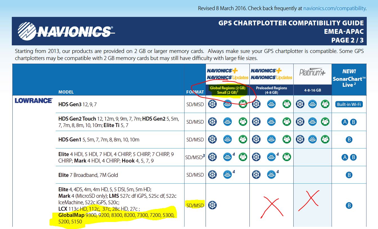Select the 'PAGE 2 / 3' heading text
Viewport: 378px width, 229px height.
(x=347, y=40)
